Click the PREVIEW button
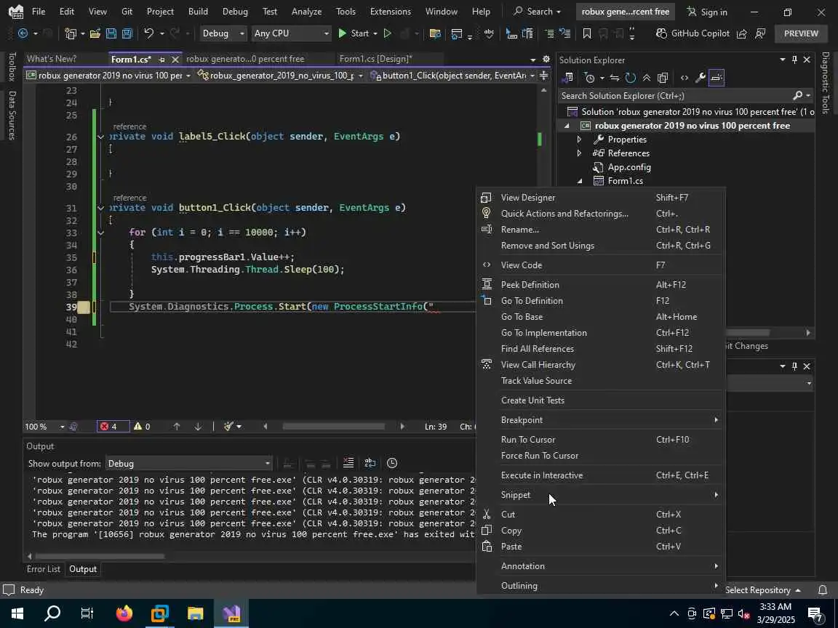Image resolution: width=838 pixels, height=628 pixels. 801,33
